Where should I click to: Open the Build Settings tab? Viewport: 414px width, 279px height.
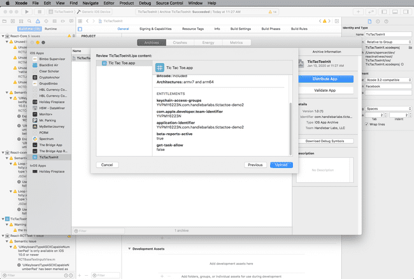(241, 29)
